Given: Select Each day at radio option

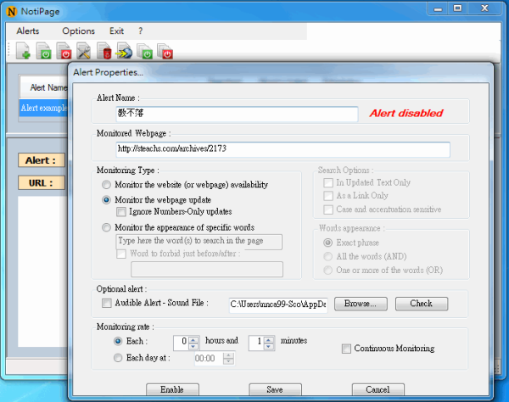Looking at the screenshot, I should point(118,358).
